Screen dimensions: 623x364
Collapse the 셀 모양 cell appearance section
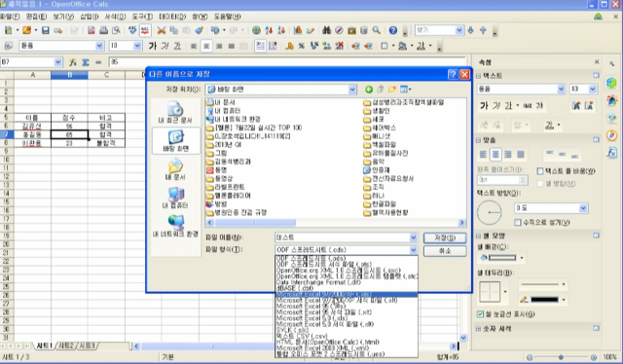pos(479,236)
